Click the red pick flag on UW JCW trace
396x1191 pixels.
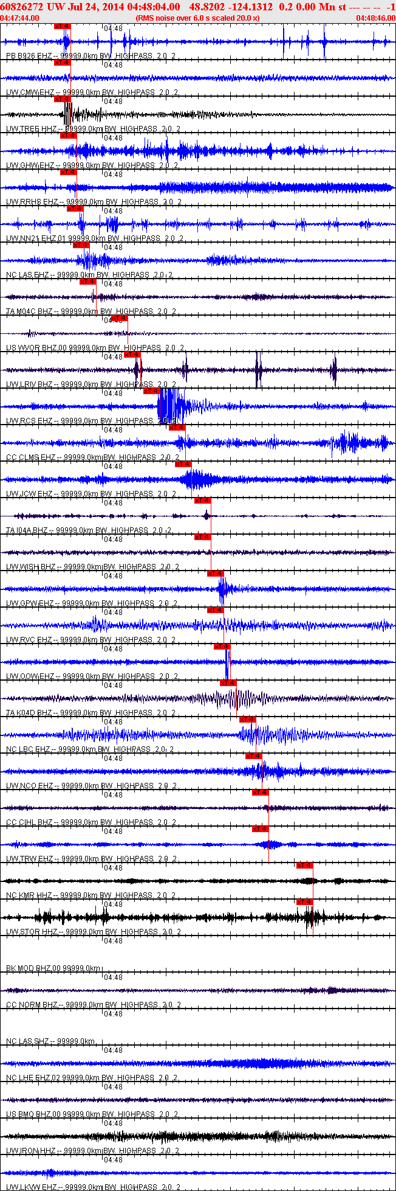pos(183,464)
